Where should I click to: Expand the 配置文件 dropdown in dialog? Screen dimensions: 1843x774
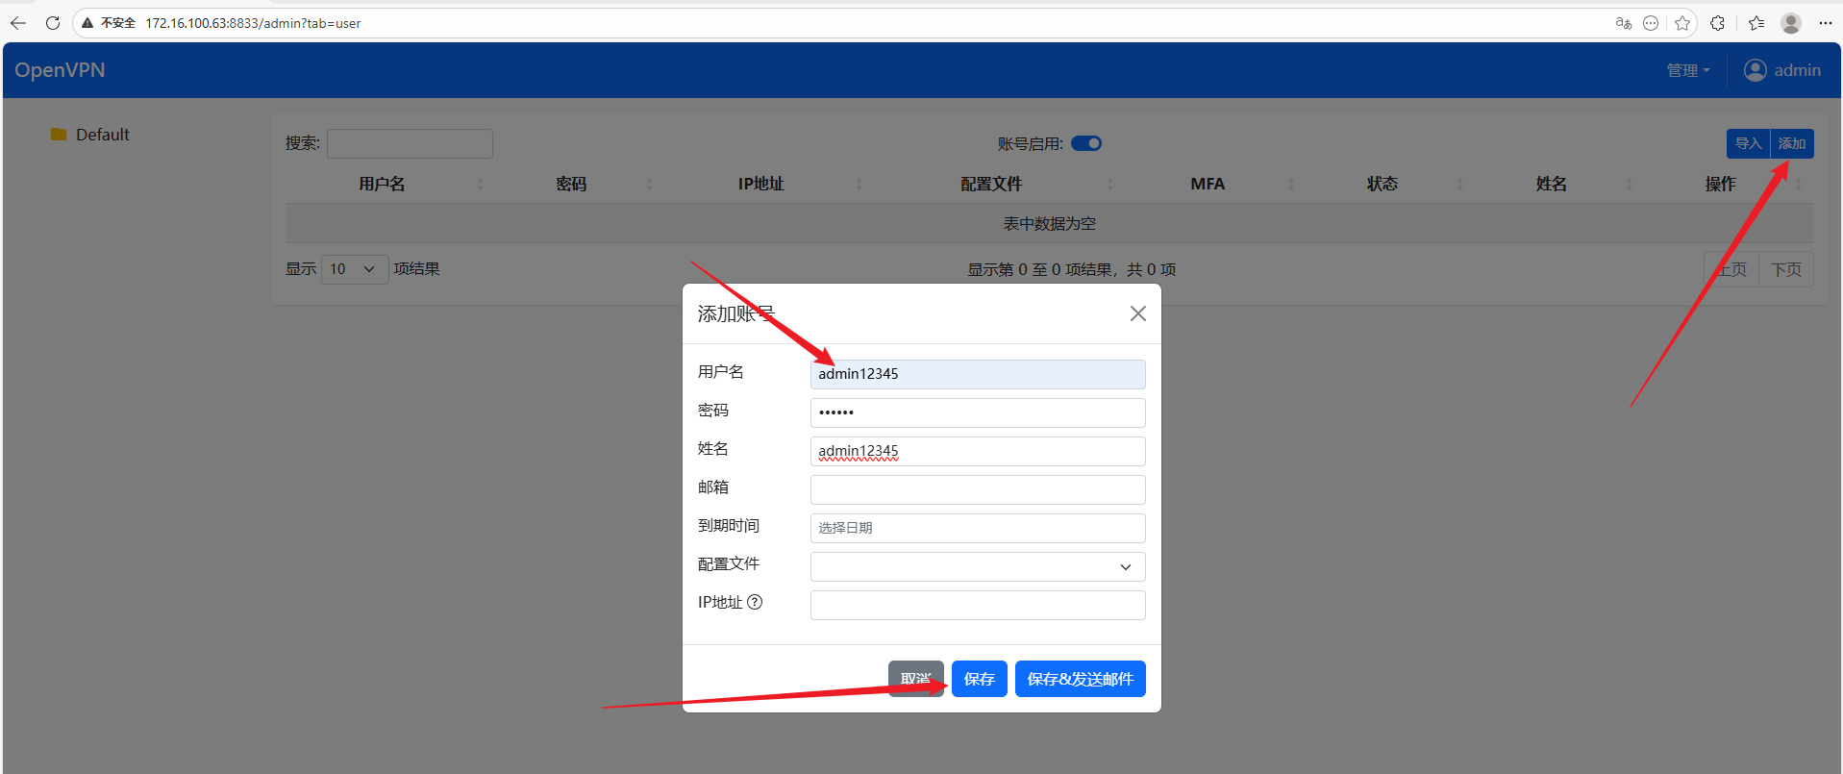tap(978, 566)
